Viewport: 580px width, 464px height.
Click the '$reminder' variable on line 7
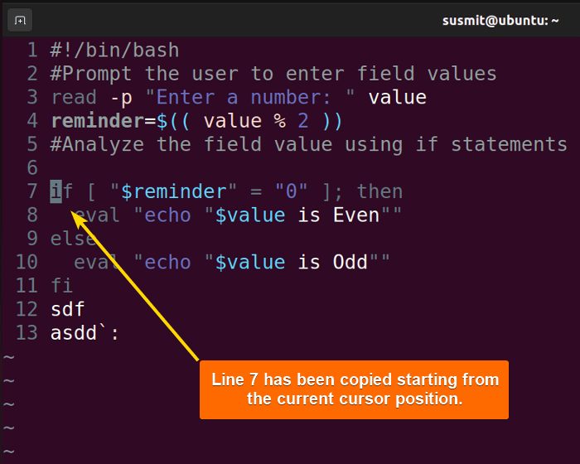pos(173,191)
